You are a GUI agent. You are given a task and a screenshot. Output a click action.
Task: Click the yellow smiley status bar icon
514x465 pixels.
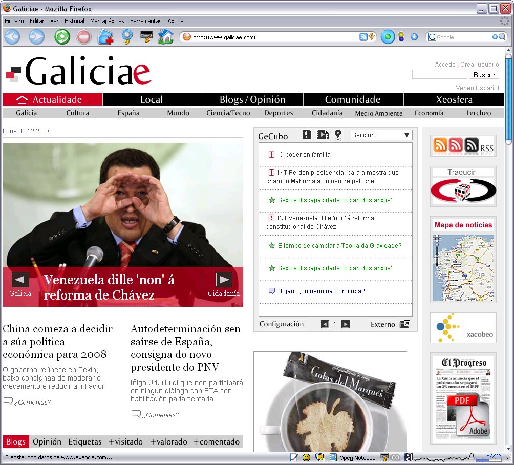click(x=306, y=457)
